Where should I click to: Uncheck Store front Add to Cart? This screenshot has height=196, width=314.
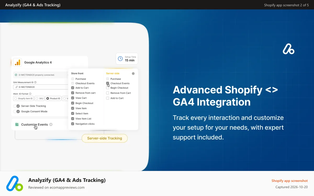(73, 88)
